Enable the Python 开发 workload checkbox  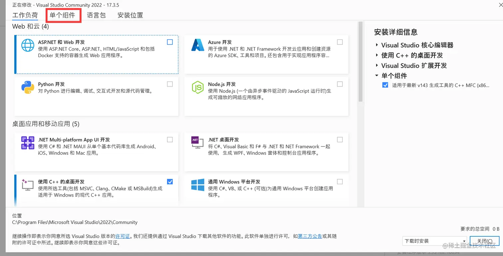tap(170, 84)
